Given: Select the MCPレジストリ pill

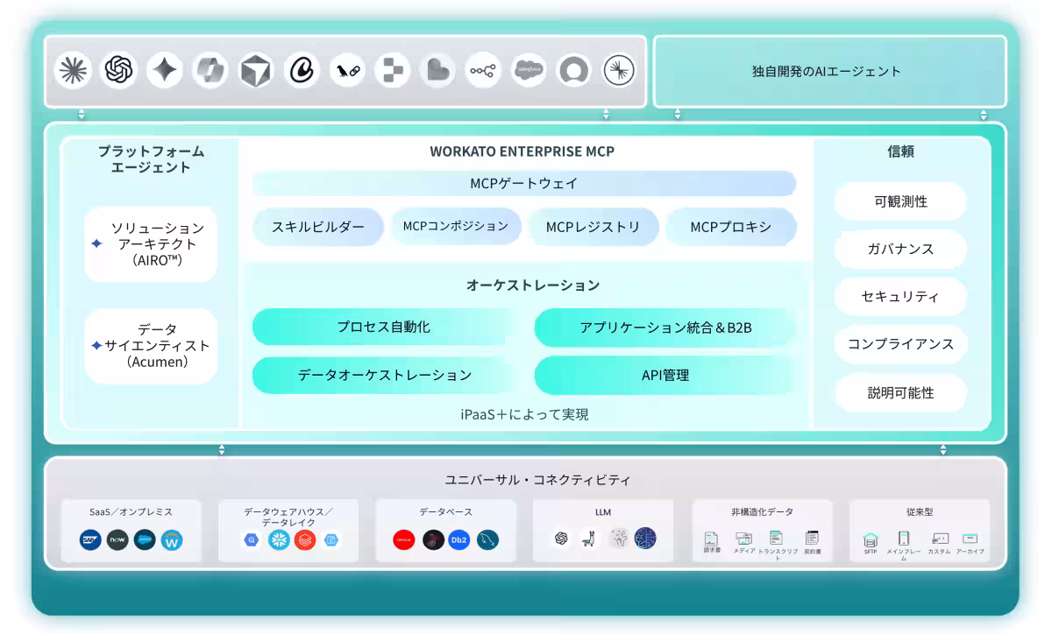Looking at the screenshot, I should [594, 227].
